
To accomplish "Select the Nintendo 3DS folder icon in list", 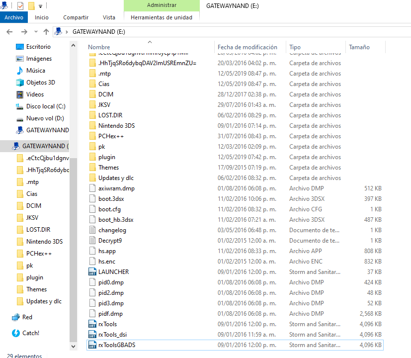I will click(92, 126).
